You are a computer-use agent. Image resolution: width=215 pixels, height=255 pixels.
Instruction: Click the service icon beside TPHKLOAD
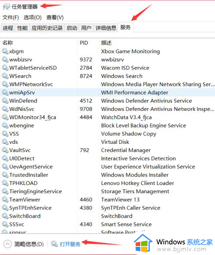tap(5, 183)
